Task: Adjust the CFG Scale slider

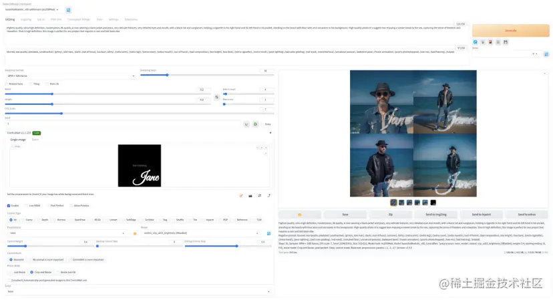Action: coord(139,114)
